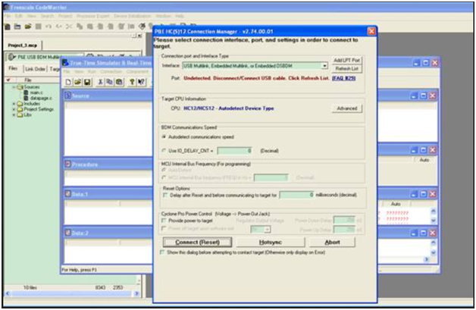This screenshot has width=476, height=310.
Task: Click the Sources folder icon
Action: pyautogui.click(x=20, y=87)
